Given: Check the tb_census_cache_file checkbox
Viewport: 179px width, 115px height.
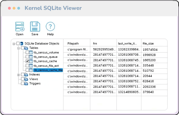Looking at the screenshot, I should 27,70.
